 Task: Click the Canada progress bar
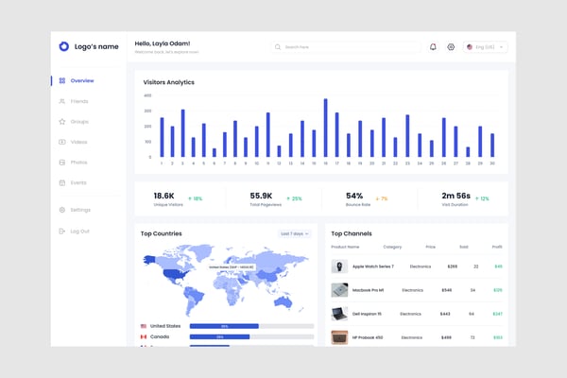tap(251, 336)
